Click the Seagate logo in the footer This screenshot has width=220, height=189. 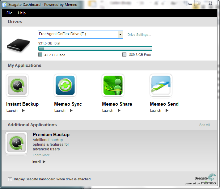[x=205, y=178]
